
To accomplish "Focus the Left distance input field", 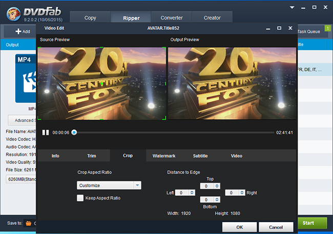I will point(182,193).
